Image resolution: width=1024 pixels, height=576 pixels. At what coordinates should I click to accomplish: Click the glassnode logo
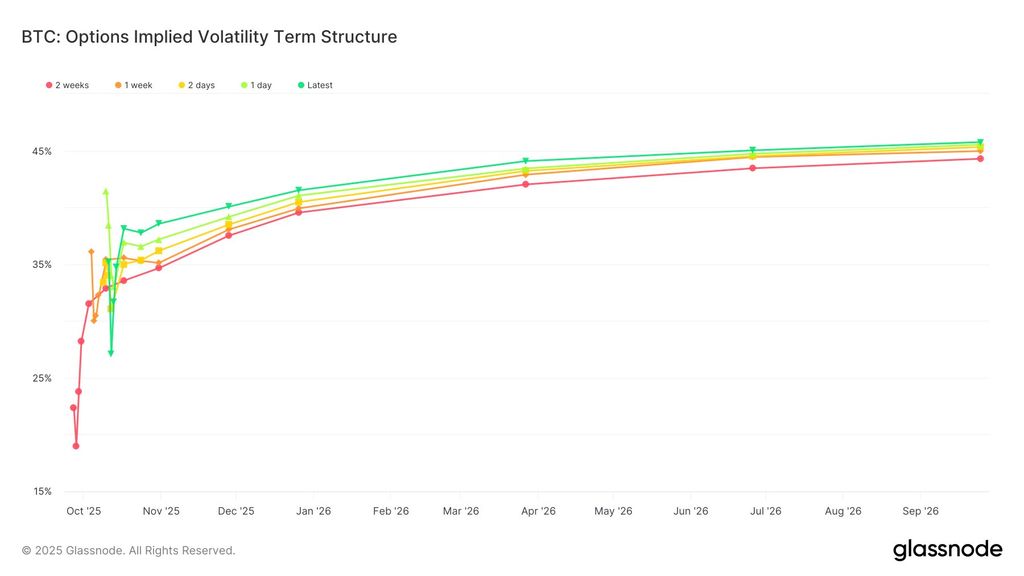click(x=947, y=550)
